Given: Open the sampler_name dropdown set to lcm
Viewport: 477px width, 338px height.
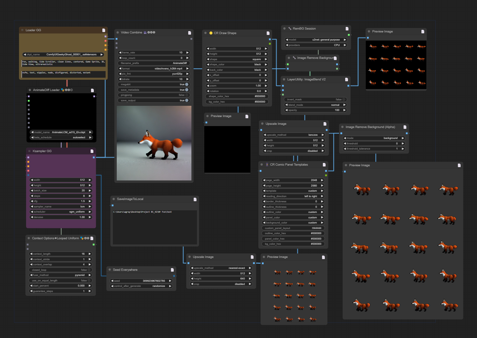Looking at the screenshot, I should pyautogui.click(x=61, y=206).
